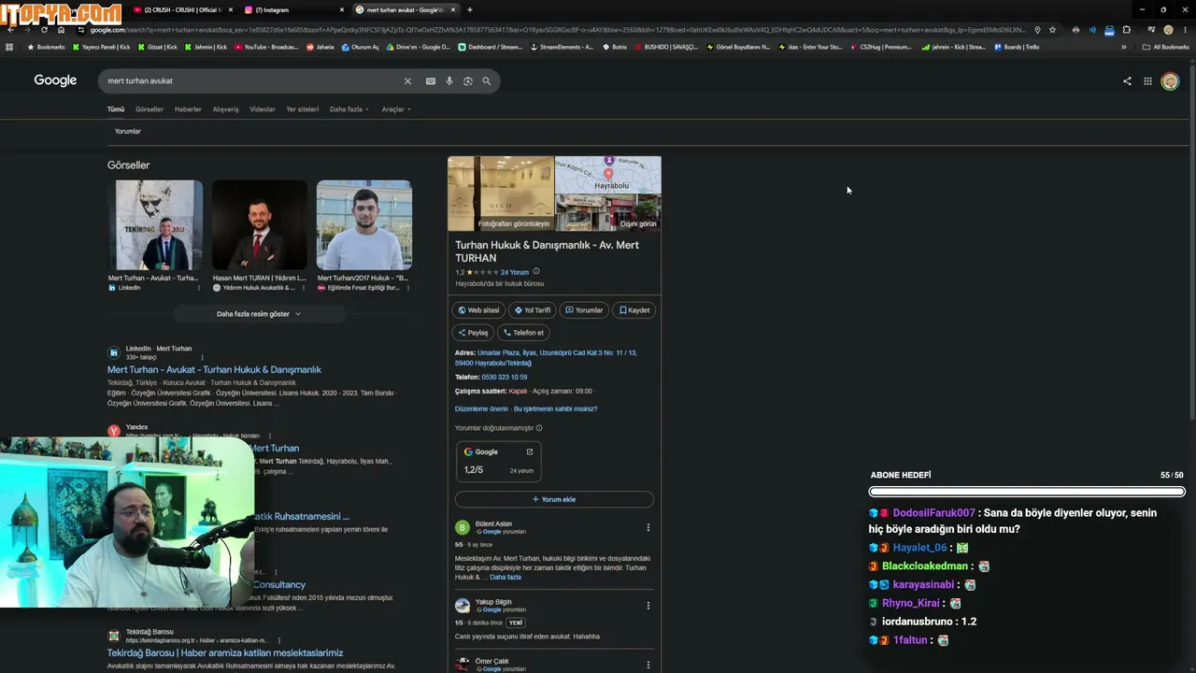This screenshot has height=673, width=1196.
Task: Switch to the Instagram browser tab
Action: 294,10
